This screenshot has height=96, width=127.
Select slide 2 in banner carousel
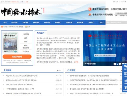(117, 64)
